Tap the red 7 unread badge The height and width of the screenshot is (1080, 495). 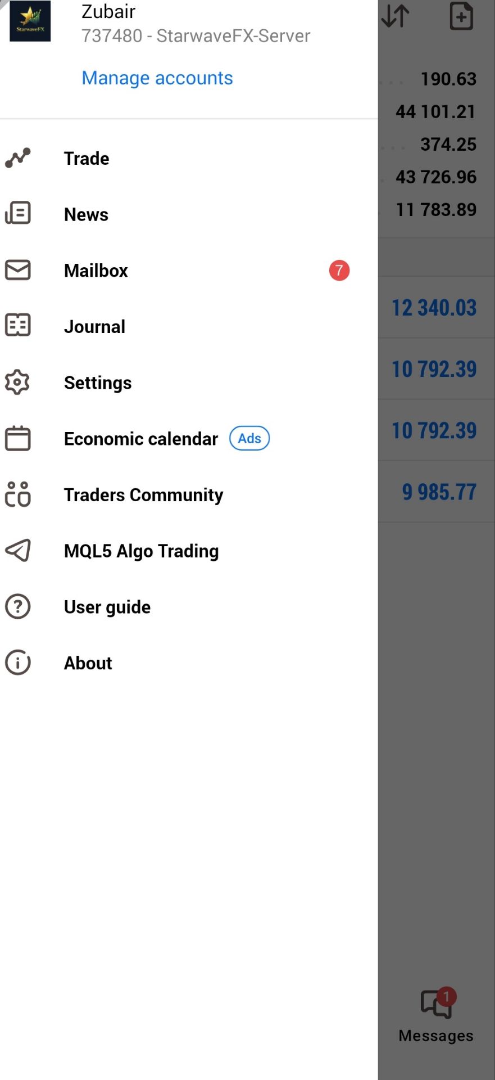point(339,271)
